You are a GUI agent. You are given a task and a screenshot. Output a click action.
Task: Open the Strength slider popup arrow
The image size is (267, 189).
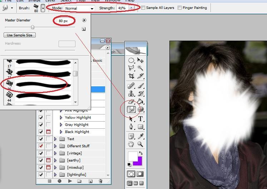pos(131,8)
